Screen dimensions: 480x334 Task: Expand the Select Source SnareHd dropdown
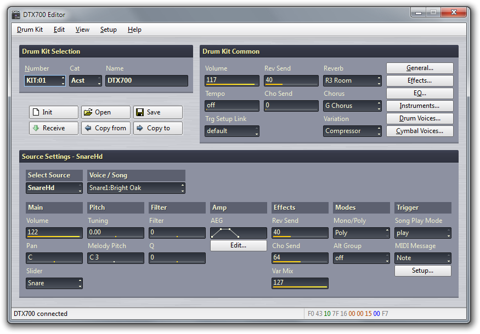coord(54,188)
